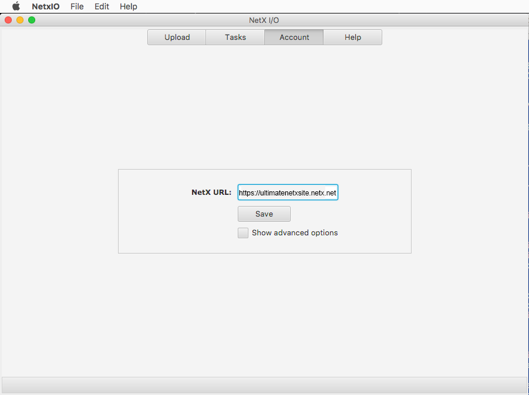Maximize the window with the green button

click(32, 20)
